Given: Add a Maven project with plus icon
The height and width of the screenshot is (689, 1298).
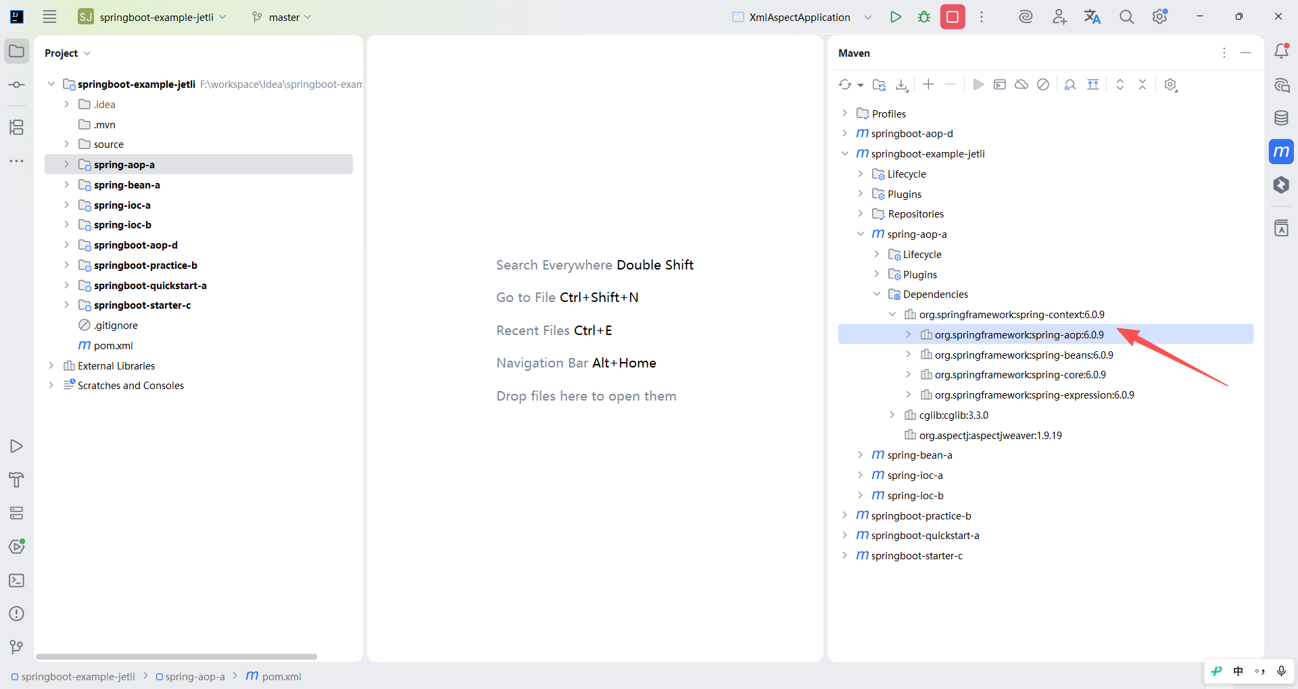Looking at the screenshot, I should tap(928, 84).
